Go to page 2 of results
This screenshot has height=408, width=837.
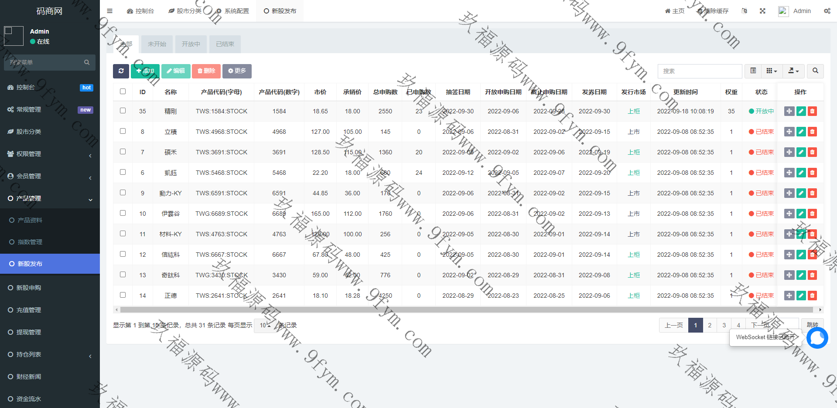[x=710, y=325]
